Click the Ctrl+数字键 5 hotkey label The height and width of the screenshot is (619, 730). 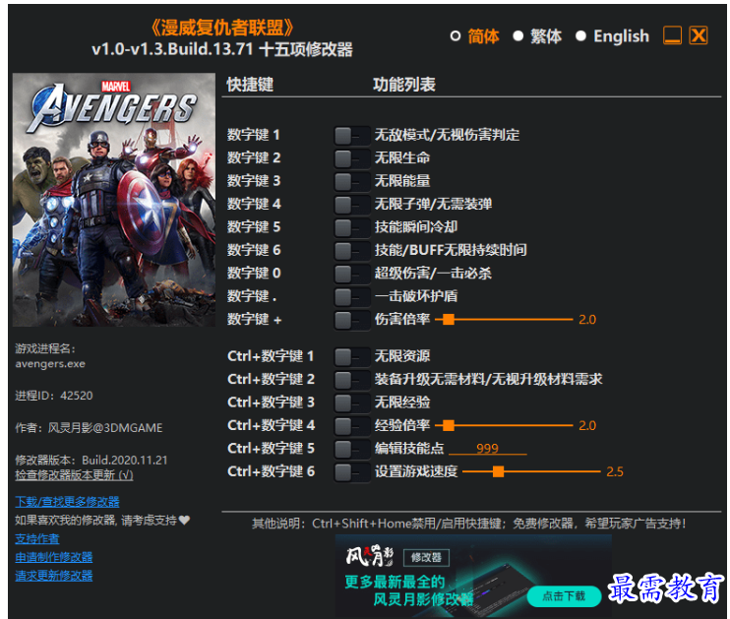pyautogui.click(x=271, y=449)
